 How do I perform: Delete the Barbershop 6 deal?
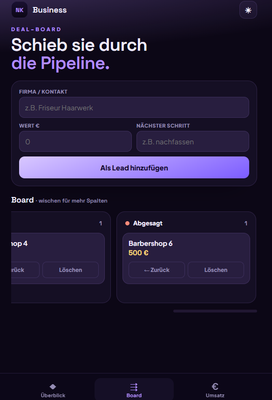(x=216, y=270)
